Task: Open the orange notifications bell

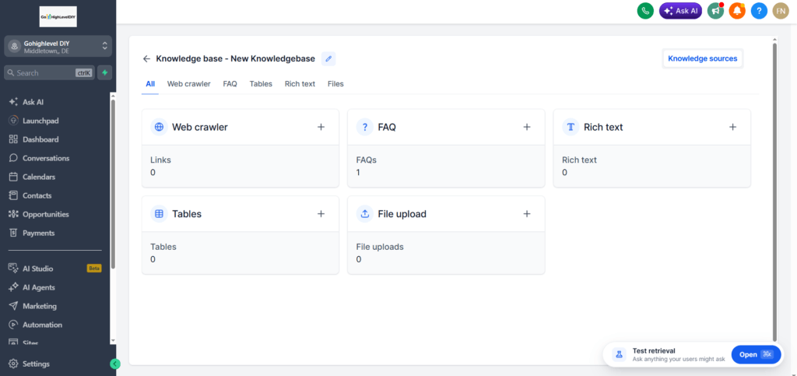Action: [736, 11]
